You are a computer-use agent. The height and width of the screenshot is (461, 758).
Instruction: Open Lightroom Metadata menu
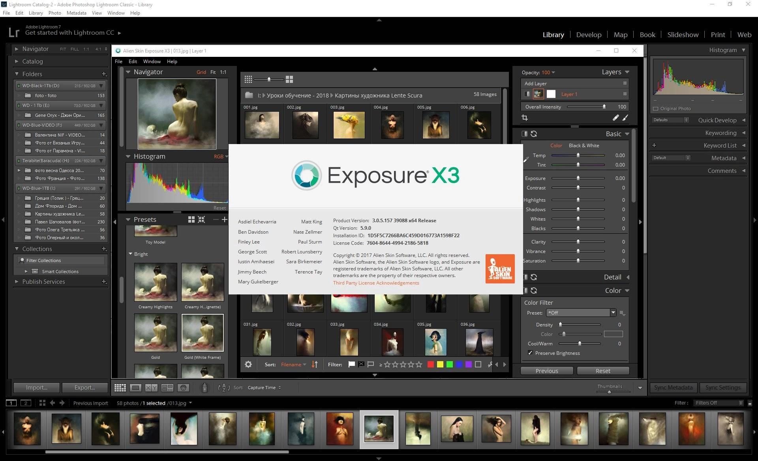(x=76, y=13)
